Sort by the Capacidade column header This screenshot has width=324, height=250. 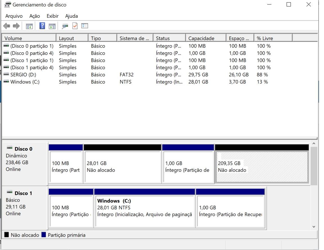(206, 38)
